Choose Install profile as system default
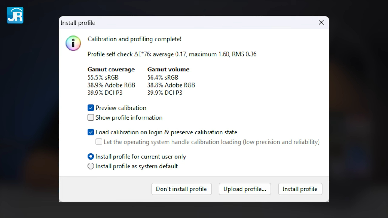Image resolution: width=388 pixels, height=218 pixels. coord(91,166)
